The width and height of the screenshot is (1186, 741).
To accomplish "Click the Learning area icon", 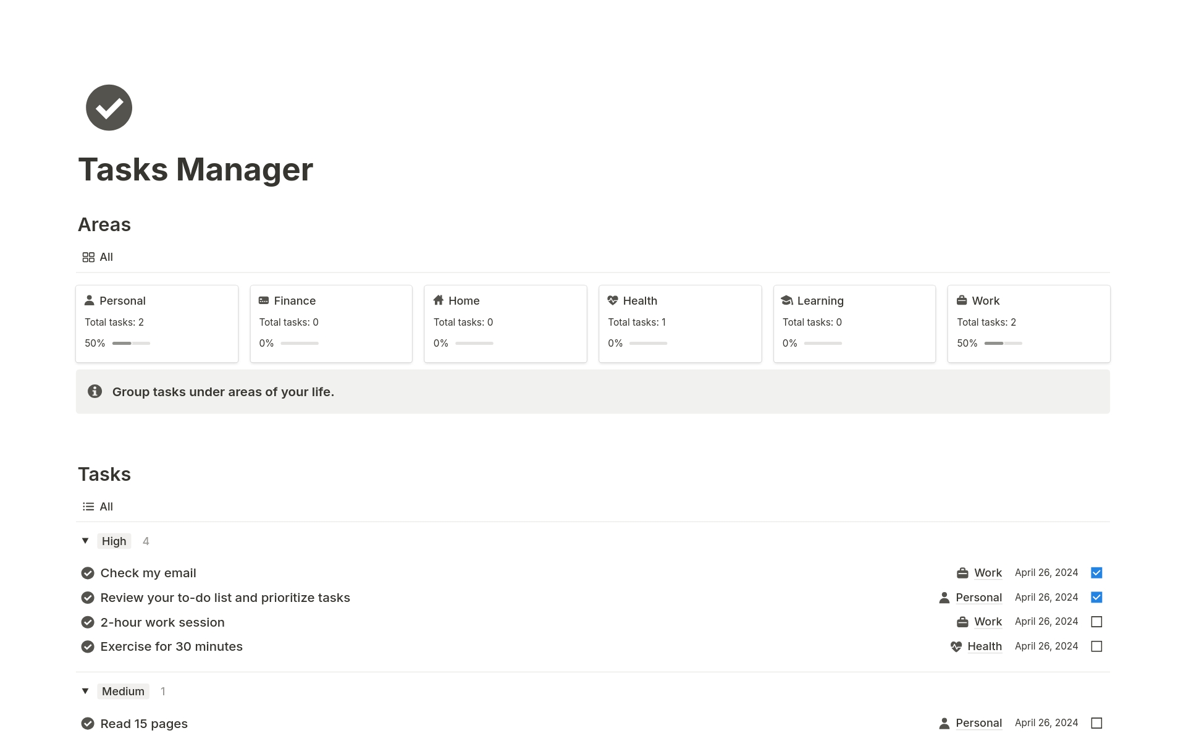I will pos(787,300).
